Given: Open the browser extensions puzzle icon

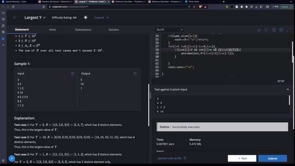Looking at the screenshot, I should [x=247, y=7].
